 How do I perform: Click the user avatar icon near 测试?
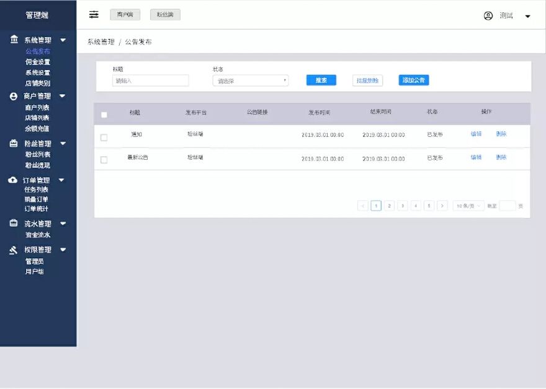[x=488, y=16]
